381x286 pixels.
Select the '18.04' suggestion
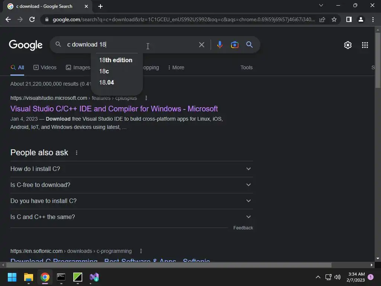106,82
